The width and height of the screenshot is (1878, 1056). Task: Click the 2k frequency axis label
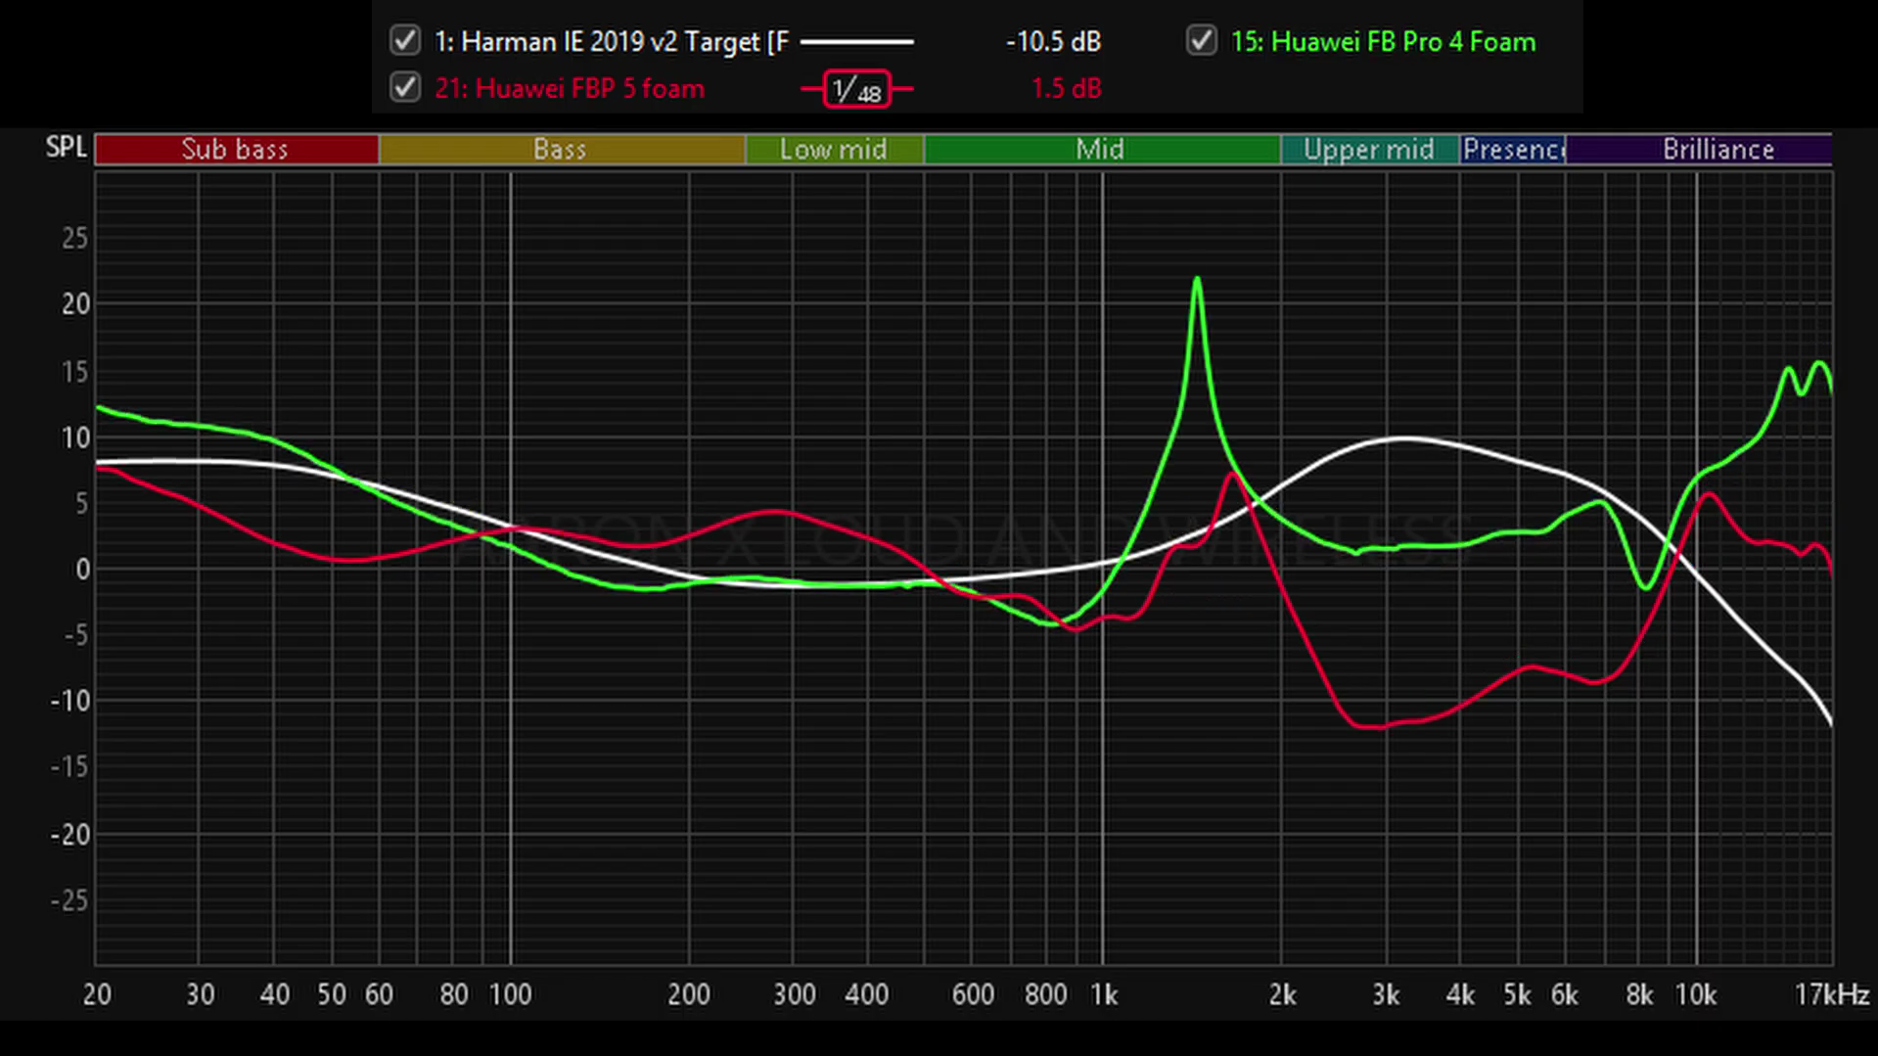(x=1282, y=995)
